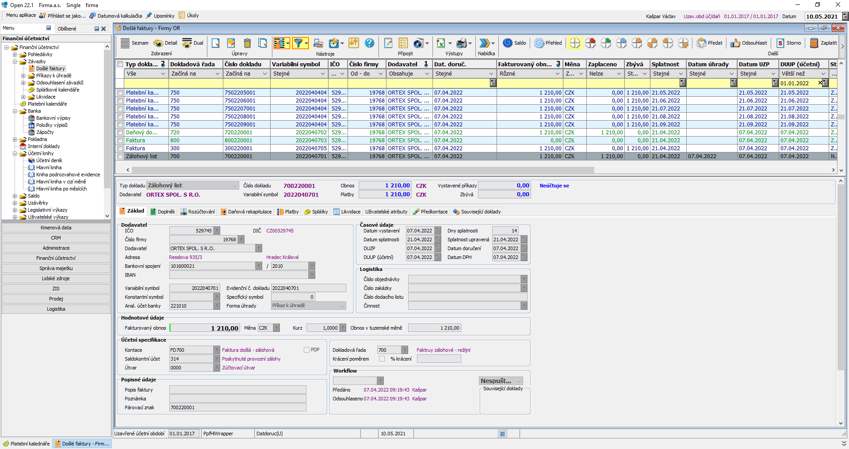849x449 pixels.
Task: Click the printer icon in Výstupy
Action: click(x=462, y=43)
